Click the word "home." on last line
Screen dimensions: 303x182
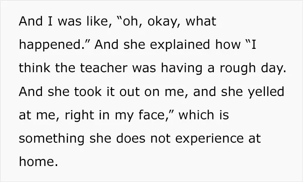pyautogui.click(x=39, y=161)
